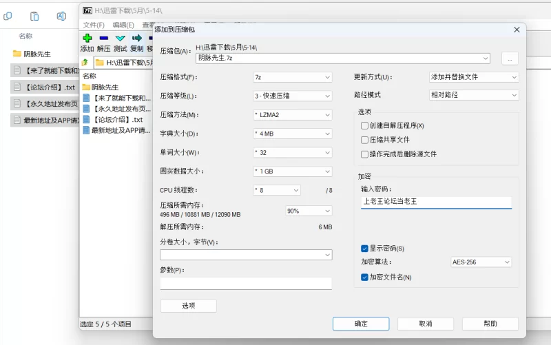Click the green Add (添加) toolbar icon
551x345 pixels.
click(87, 38)
